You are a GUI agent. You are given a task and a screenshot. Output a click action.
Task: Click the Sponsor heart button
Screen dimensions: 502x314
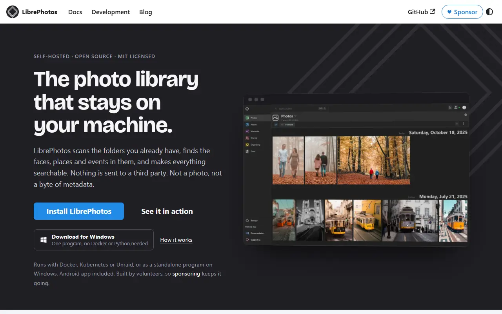pos(462,12)
